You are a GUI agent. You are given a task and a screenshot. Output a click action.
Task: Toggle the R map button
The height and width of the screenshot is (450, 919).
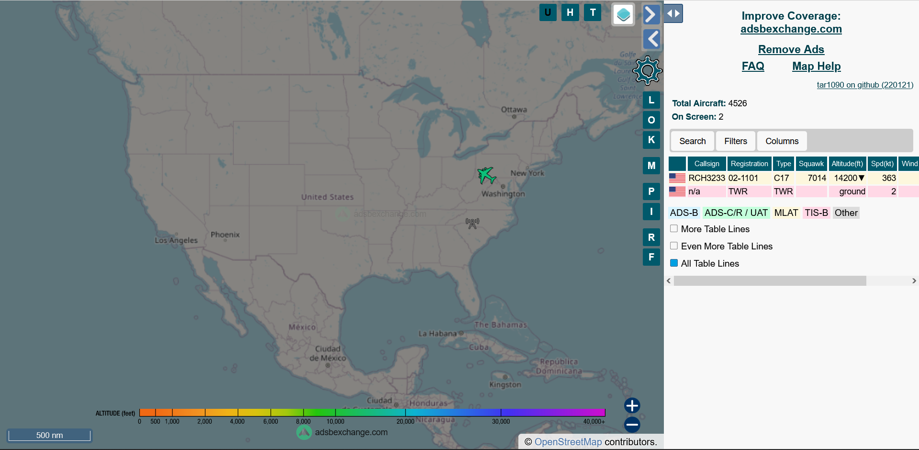[x=651, y=237]
